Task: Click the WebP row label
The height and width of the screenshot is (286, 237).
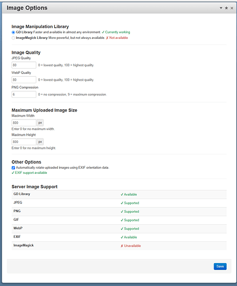Action: point(18,228)
